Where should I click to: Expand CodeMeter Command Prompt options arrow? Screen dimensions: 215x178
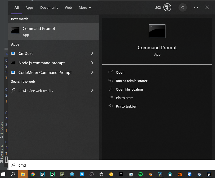[x=92, y=72]
